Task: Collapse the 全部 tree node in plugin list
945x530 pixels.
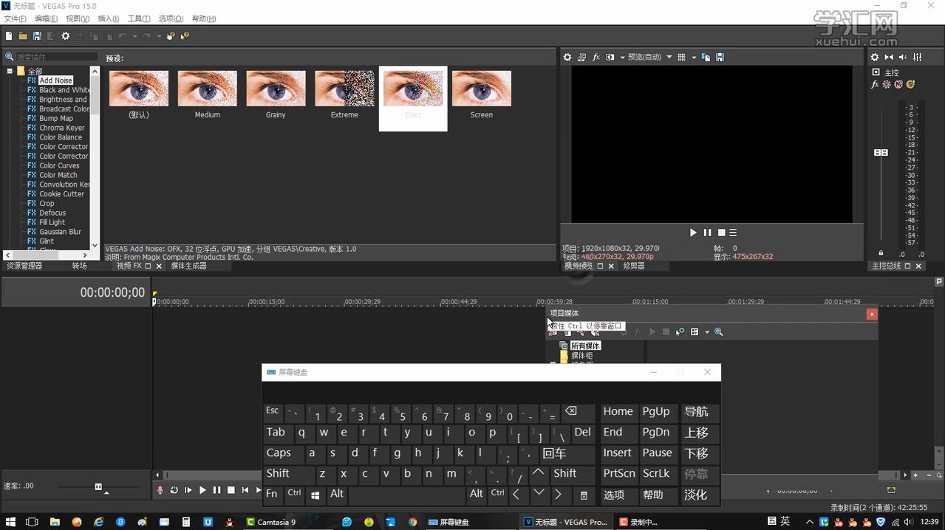Action: pos(10,72)
